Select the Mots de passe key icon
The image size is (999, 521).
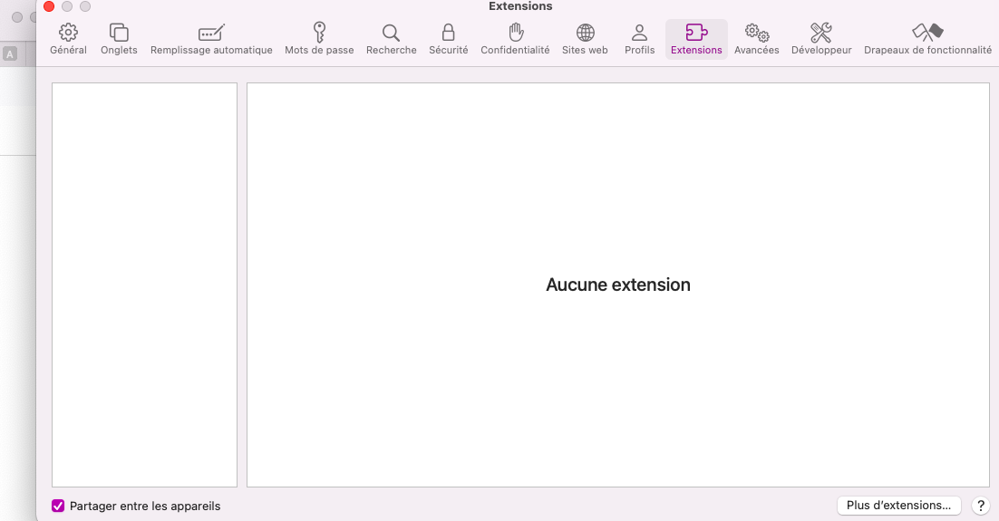pos(319,40)
